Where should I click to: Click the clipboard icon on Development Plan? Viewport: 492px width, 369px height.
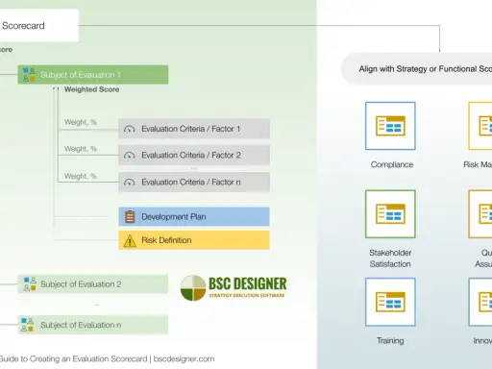[130, 216]
